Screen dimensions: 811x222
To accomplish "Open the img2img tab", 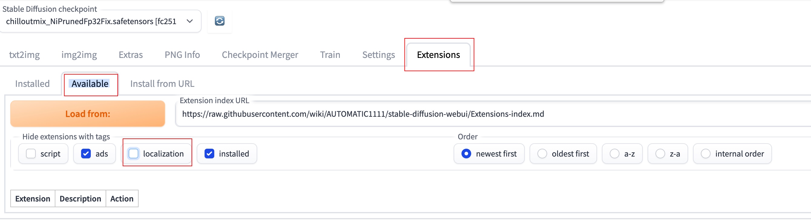I will point(79,55).
